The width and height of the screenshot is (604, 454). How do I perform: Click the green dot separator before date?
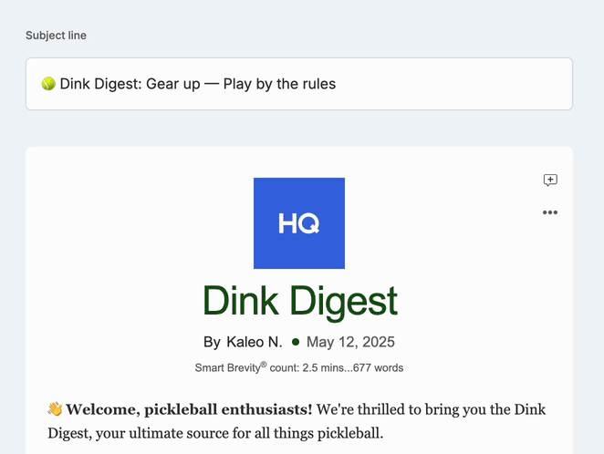click(x=296, y=342)
